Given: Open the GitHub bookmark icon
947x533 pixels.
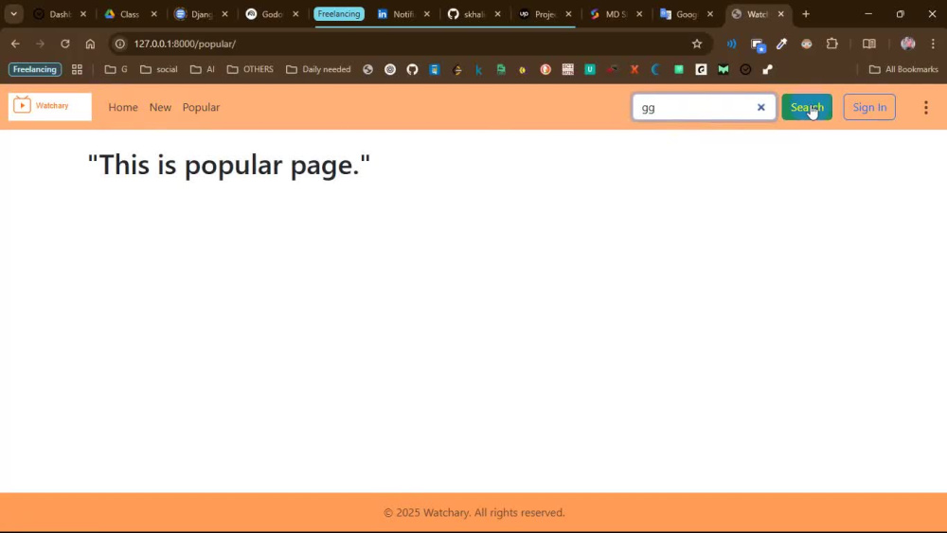Looking at the screenshot, I should pyautogui.click(x=412, y=69).
